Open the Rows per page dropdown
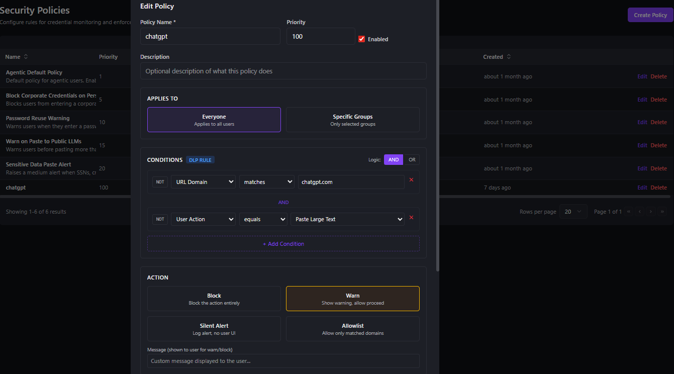 click(x=573, y=212)
